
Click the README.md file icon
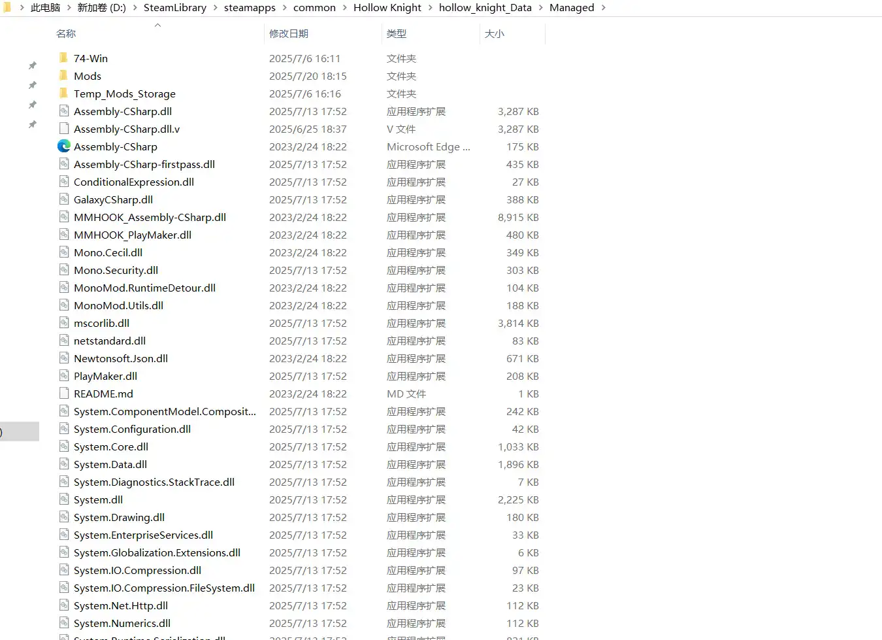63,394
